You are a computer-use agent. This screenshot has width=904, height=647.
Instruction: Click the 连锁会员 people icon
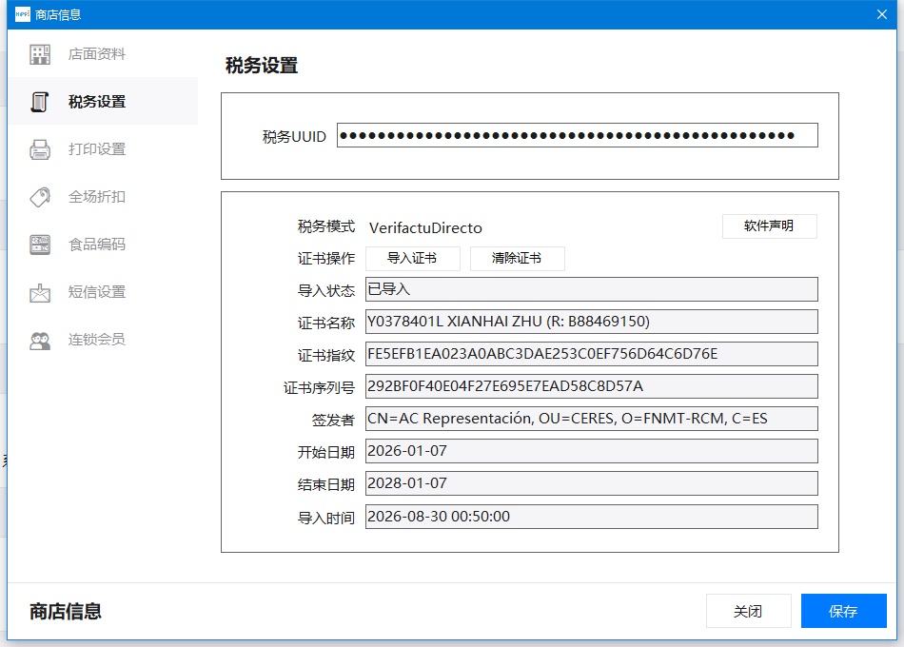click(40, 341)
